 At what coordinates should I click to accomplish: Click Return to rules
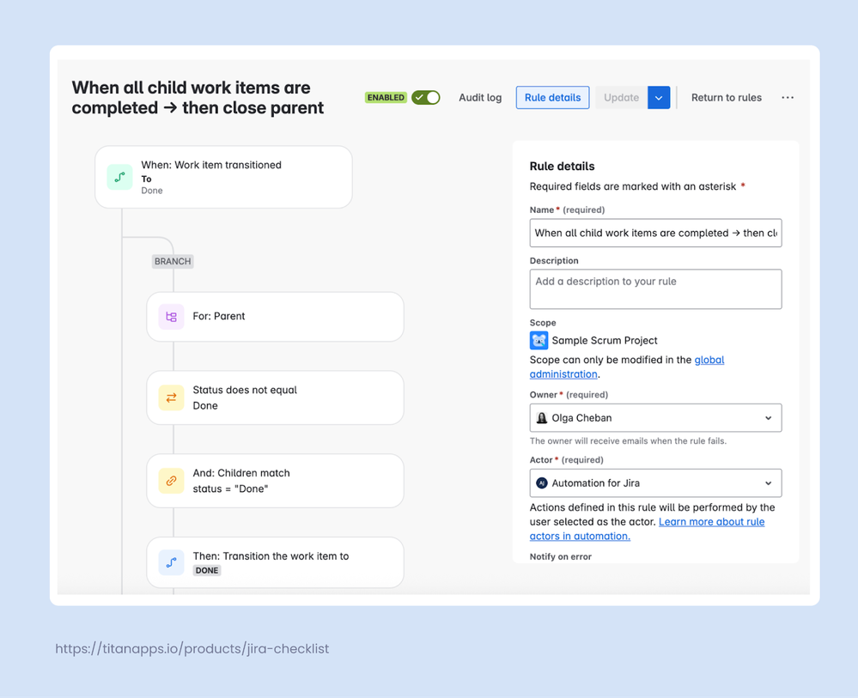[726, 97]
